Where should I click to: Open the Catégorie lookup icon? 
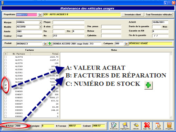point(126,44)
